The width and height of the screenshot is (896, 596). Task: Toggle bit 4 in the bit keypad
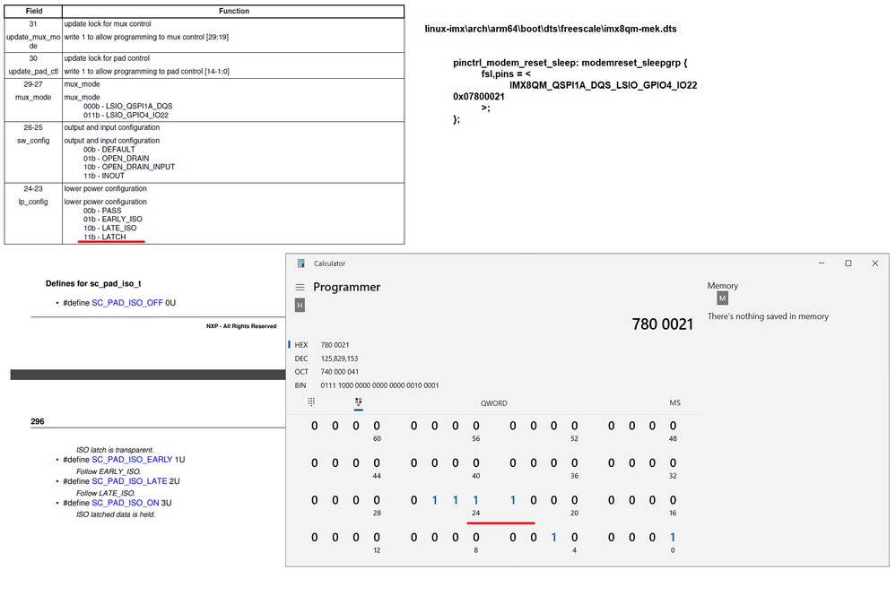(x=574, y=537)
